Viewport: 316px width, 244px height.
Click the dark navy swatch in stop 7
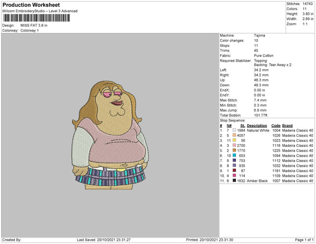tap(234, 161)
